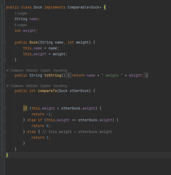Click the class opening brace after Comparable<Duck>

click(105, 7)
